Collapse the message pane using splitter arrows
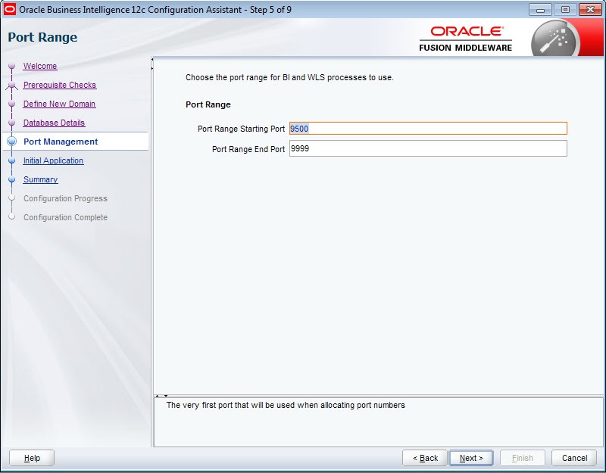This screenshot has width=606, height=473. 166,396
